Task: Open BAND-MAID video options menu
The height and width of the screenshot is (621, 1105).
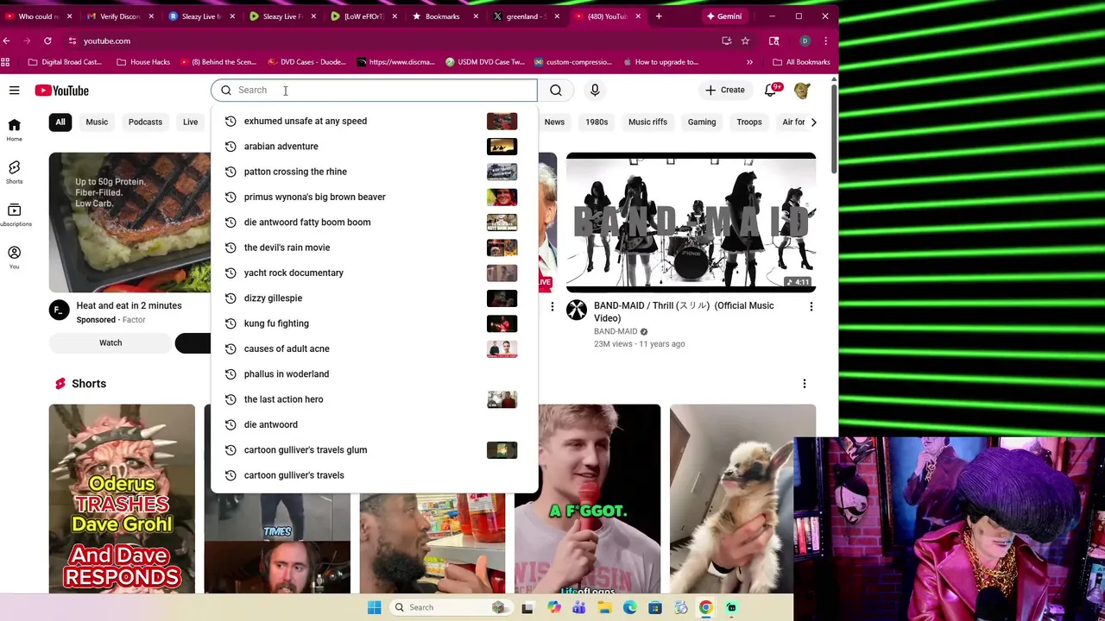Action: (x=811, y=306)
